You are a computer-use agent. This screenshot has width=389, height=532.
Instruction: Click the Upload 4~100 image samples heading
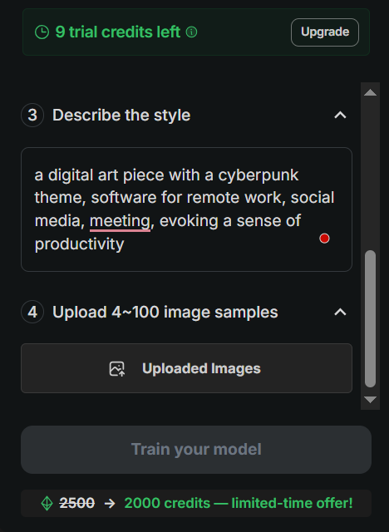point(165,312)
